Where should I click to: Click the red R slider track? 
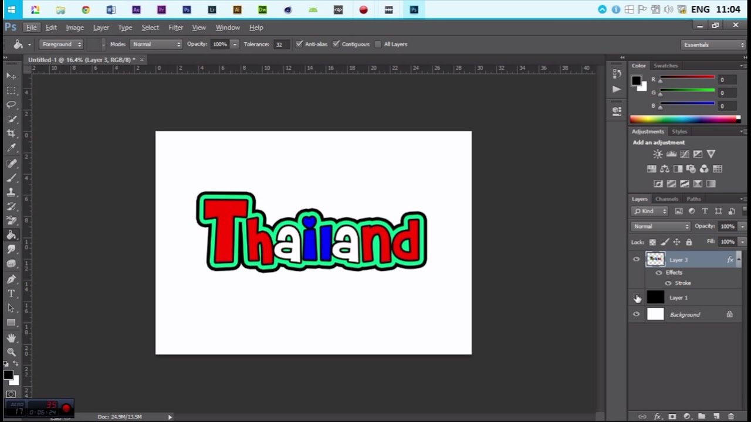pos(687,78)
